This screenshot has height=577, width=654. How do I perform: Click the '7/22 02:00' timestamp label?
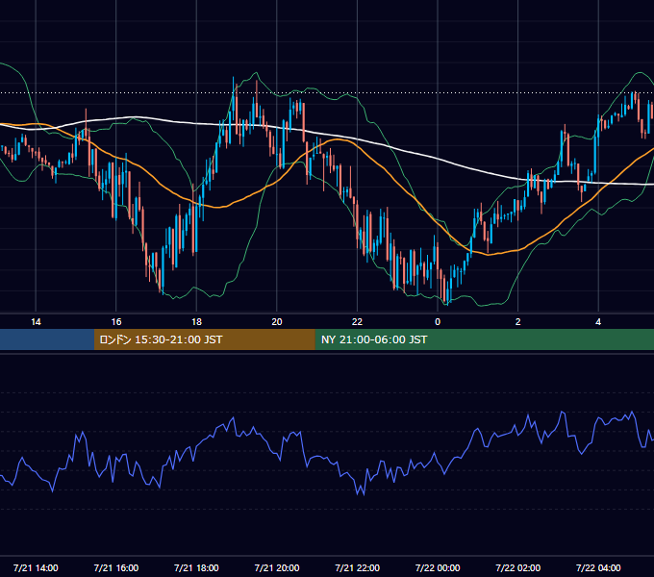pyautogui.click(x=518, y=567)
